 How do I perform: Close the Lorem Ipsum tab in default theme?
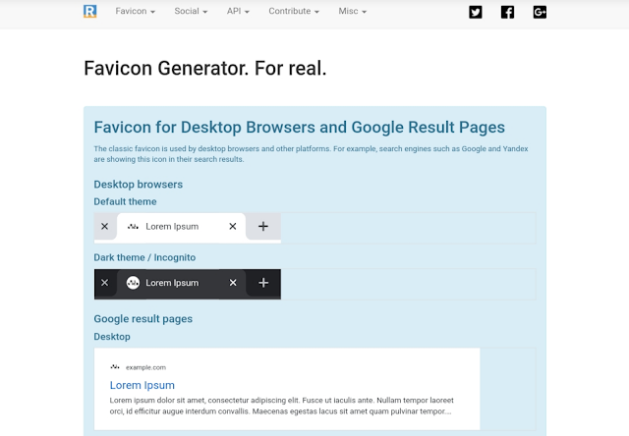coord(233,227)
